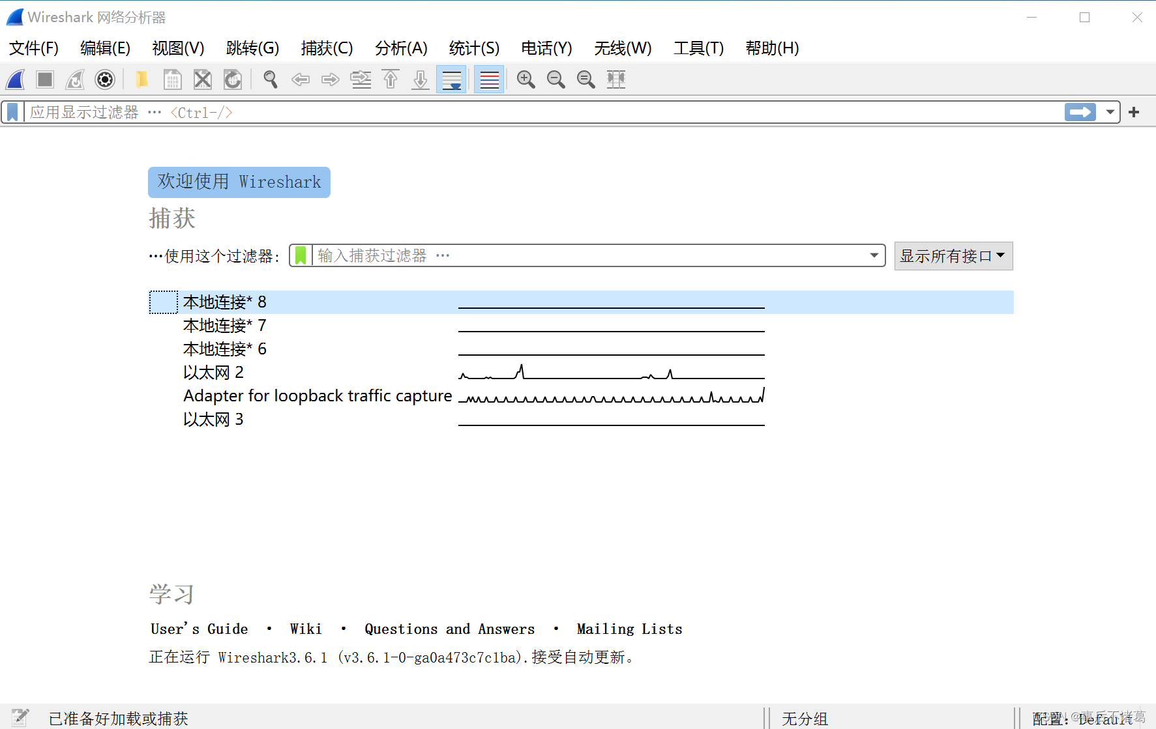Open the Mailing Lists link

pyautogui.click(x=629, y=629)
